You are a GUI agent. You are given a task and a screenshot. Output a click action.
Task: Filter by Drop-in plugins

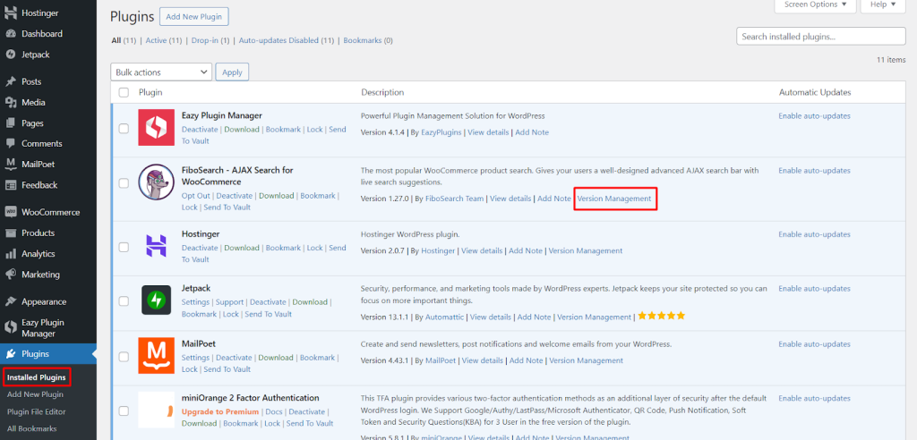(205, 40)
